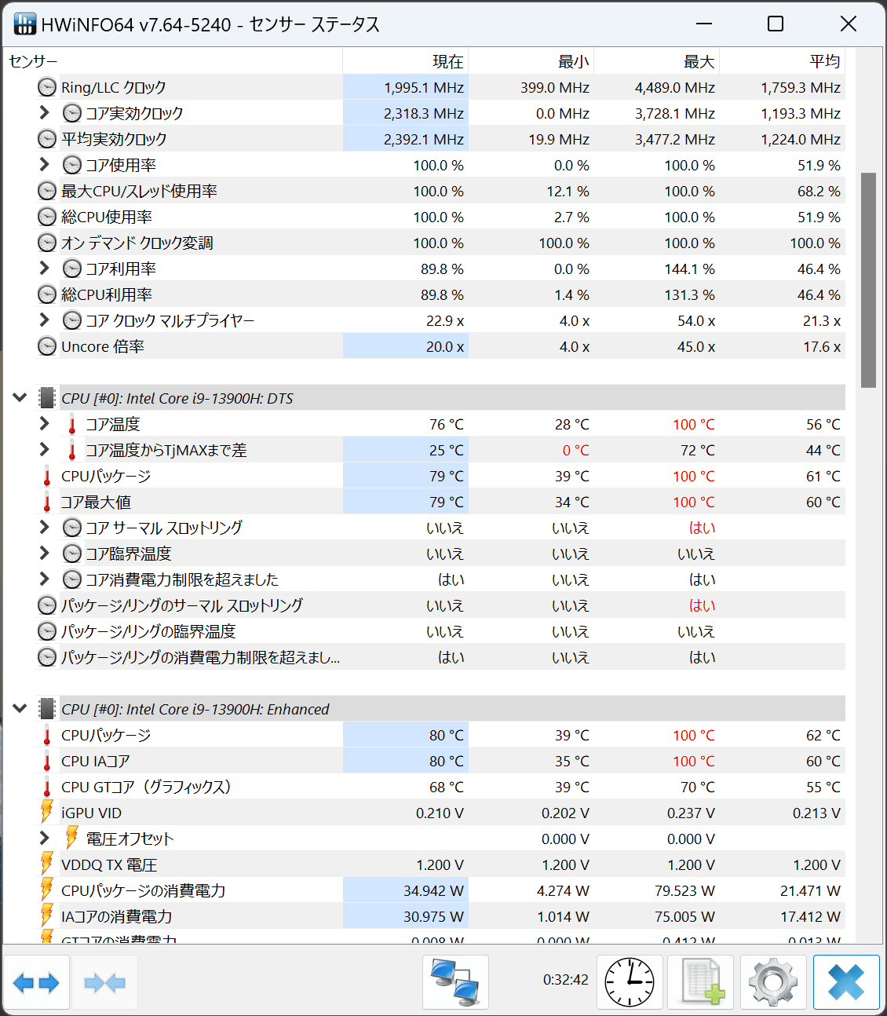
Task: Click the log file with plus icon
Action: [701, 982]
